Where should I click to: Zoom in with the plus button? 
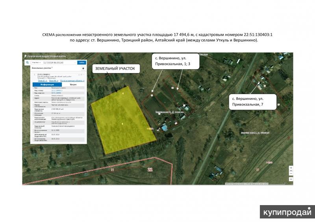291,167
